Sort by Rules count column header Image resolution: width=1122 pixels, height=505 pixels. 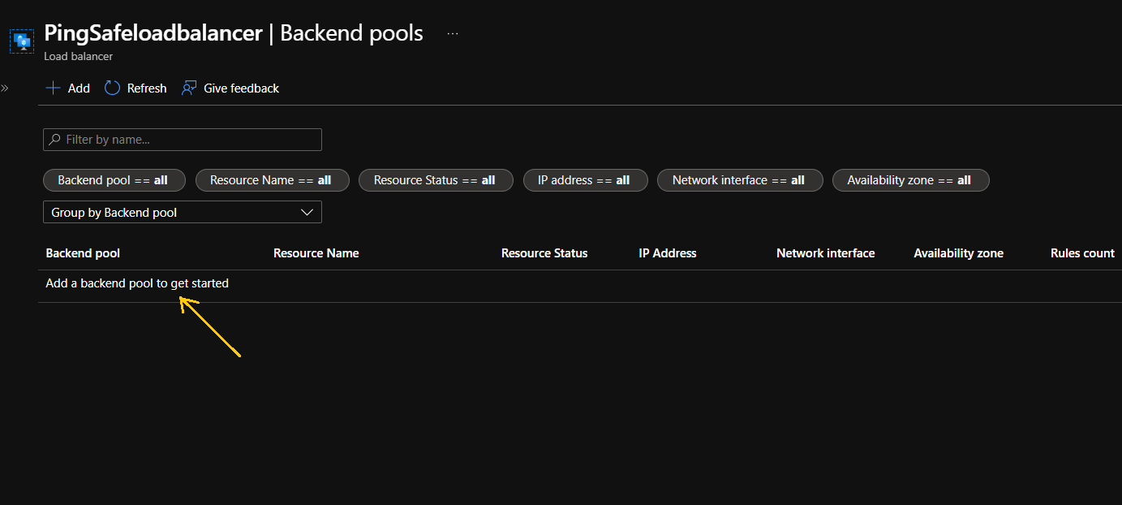(x=1082, y=253)
